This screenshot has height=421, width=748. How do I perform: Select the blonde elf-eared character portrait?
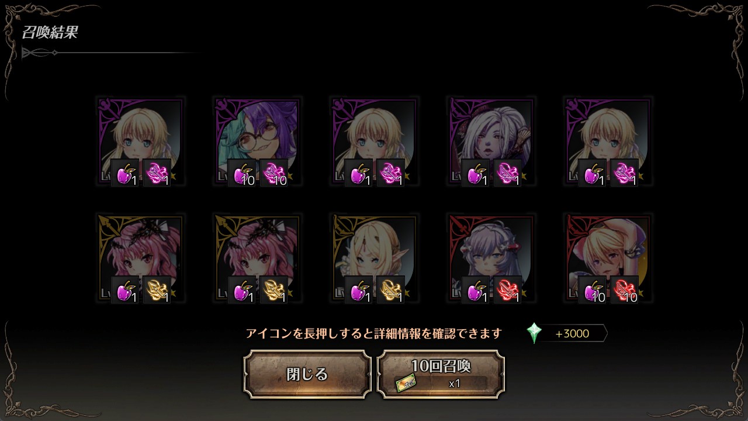coord(375,258)
